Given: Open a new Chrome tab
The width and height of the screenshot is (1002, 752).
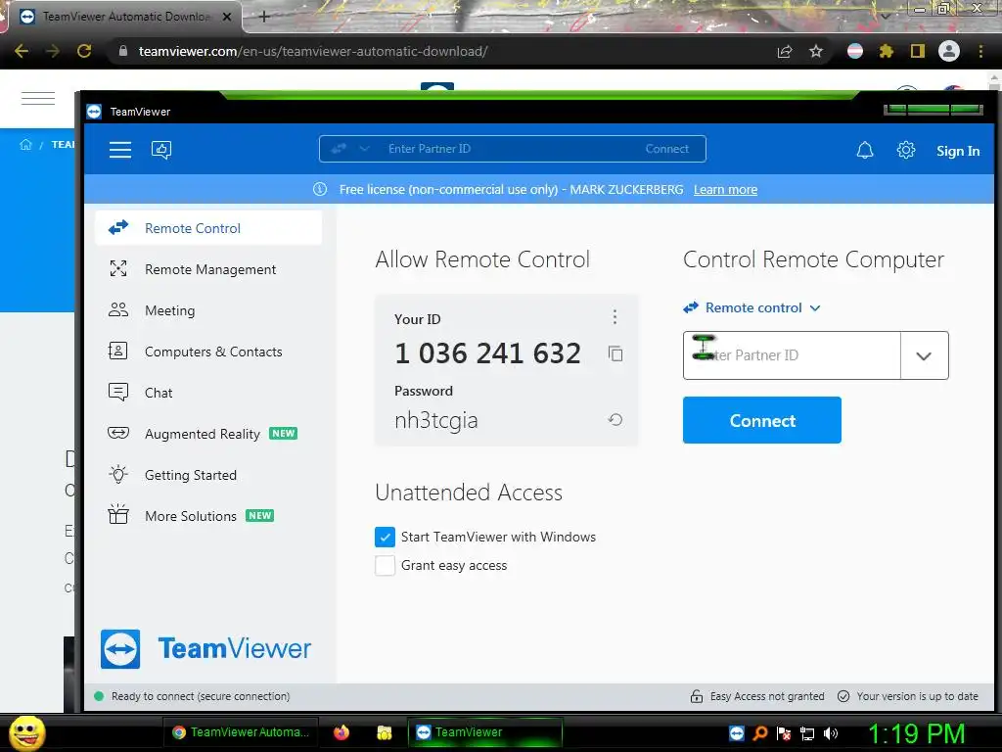Looking at the screenshot, I should point(264,17).
